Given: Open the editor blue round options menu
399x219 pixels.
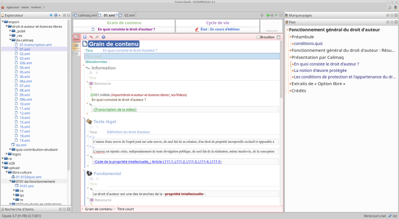Looking at the screenshot, I should [x=103, y=37].
